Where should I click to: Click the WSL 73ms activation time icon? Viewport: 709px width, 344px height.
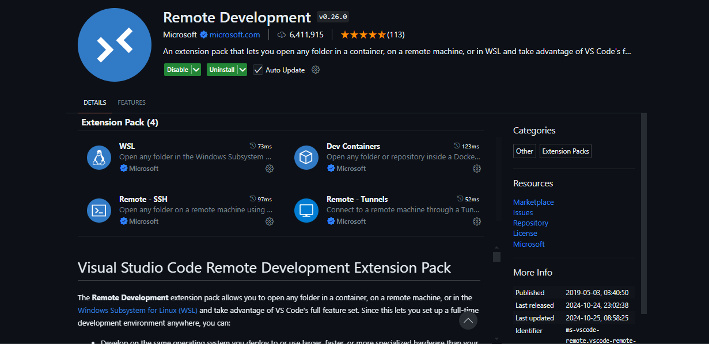coord(253,146)
